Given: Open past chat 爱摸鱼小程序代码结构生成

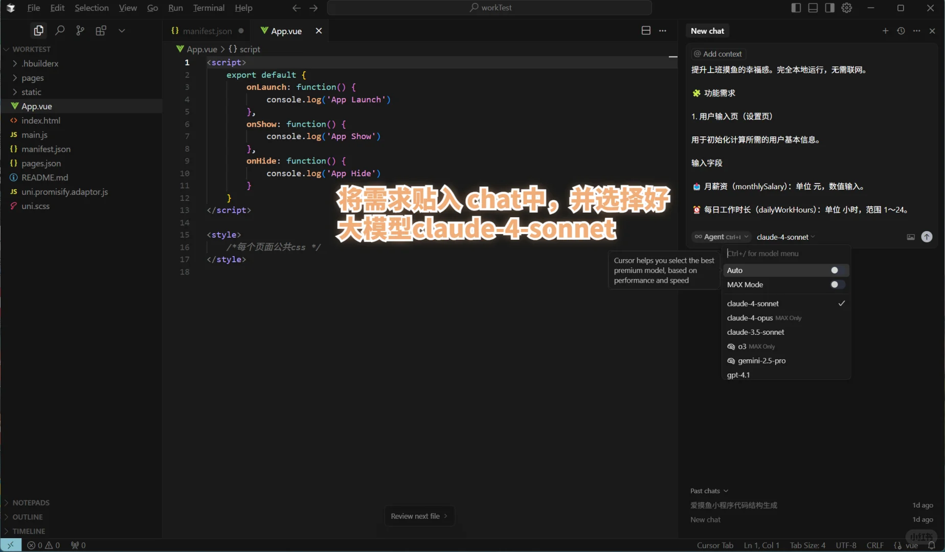Looking at the screenshot, I should (x=733, y=505).
